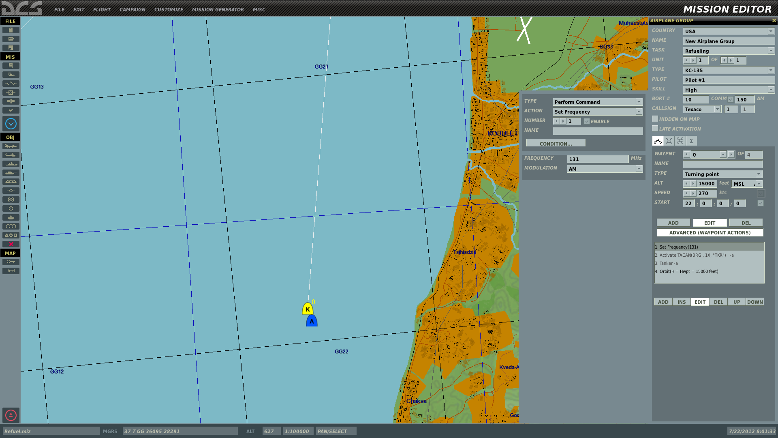Select the yellow K tanker unit marker
The image size is (778, 438).
point(308,309)
